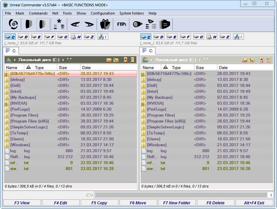Click the forward navigation eye icon
The width and height of the screenshot is (277, 209).
pos(89,24)
